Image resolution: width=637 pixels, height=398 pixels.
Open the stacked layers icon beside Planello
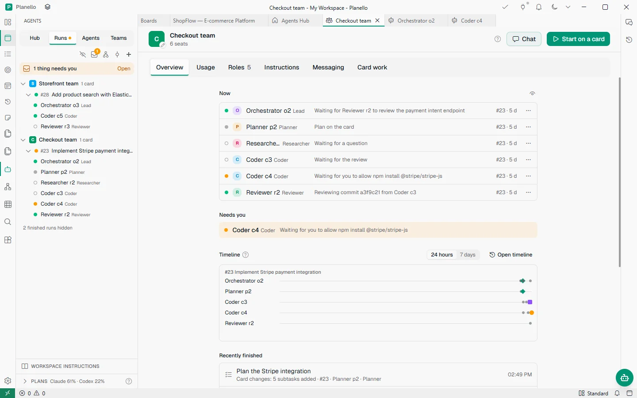48,7
